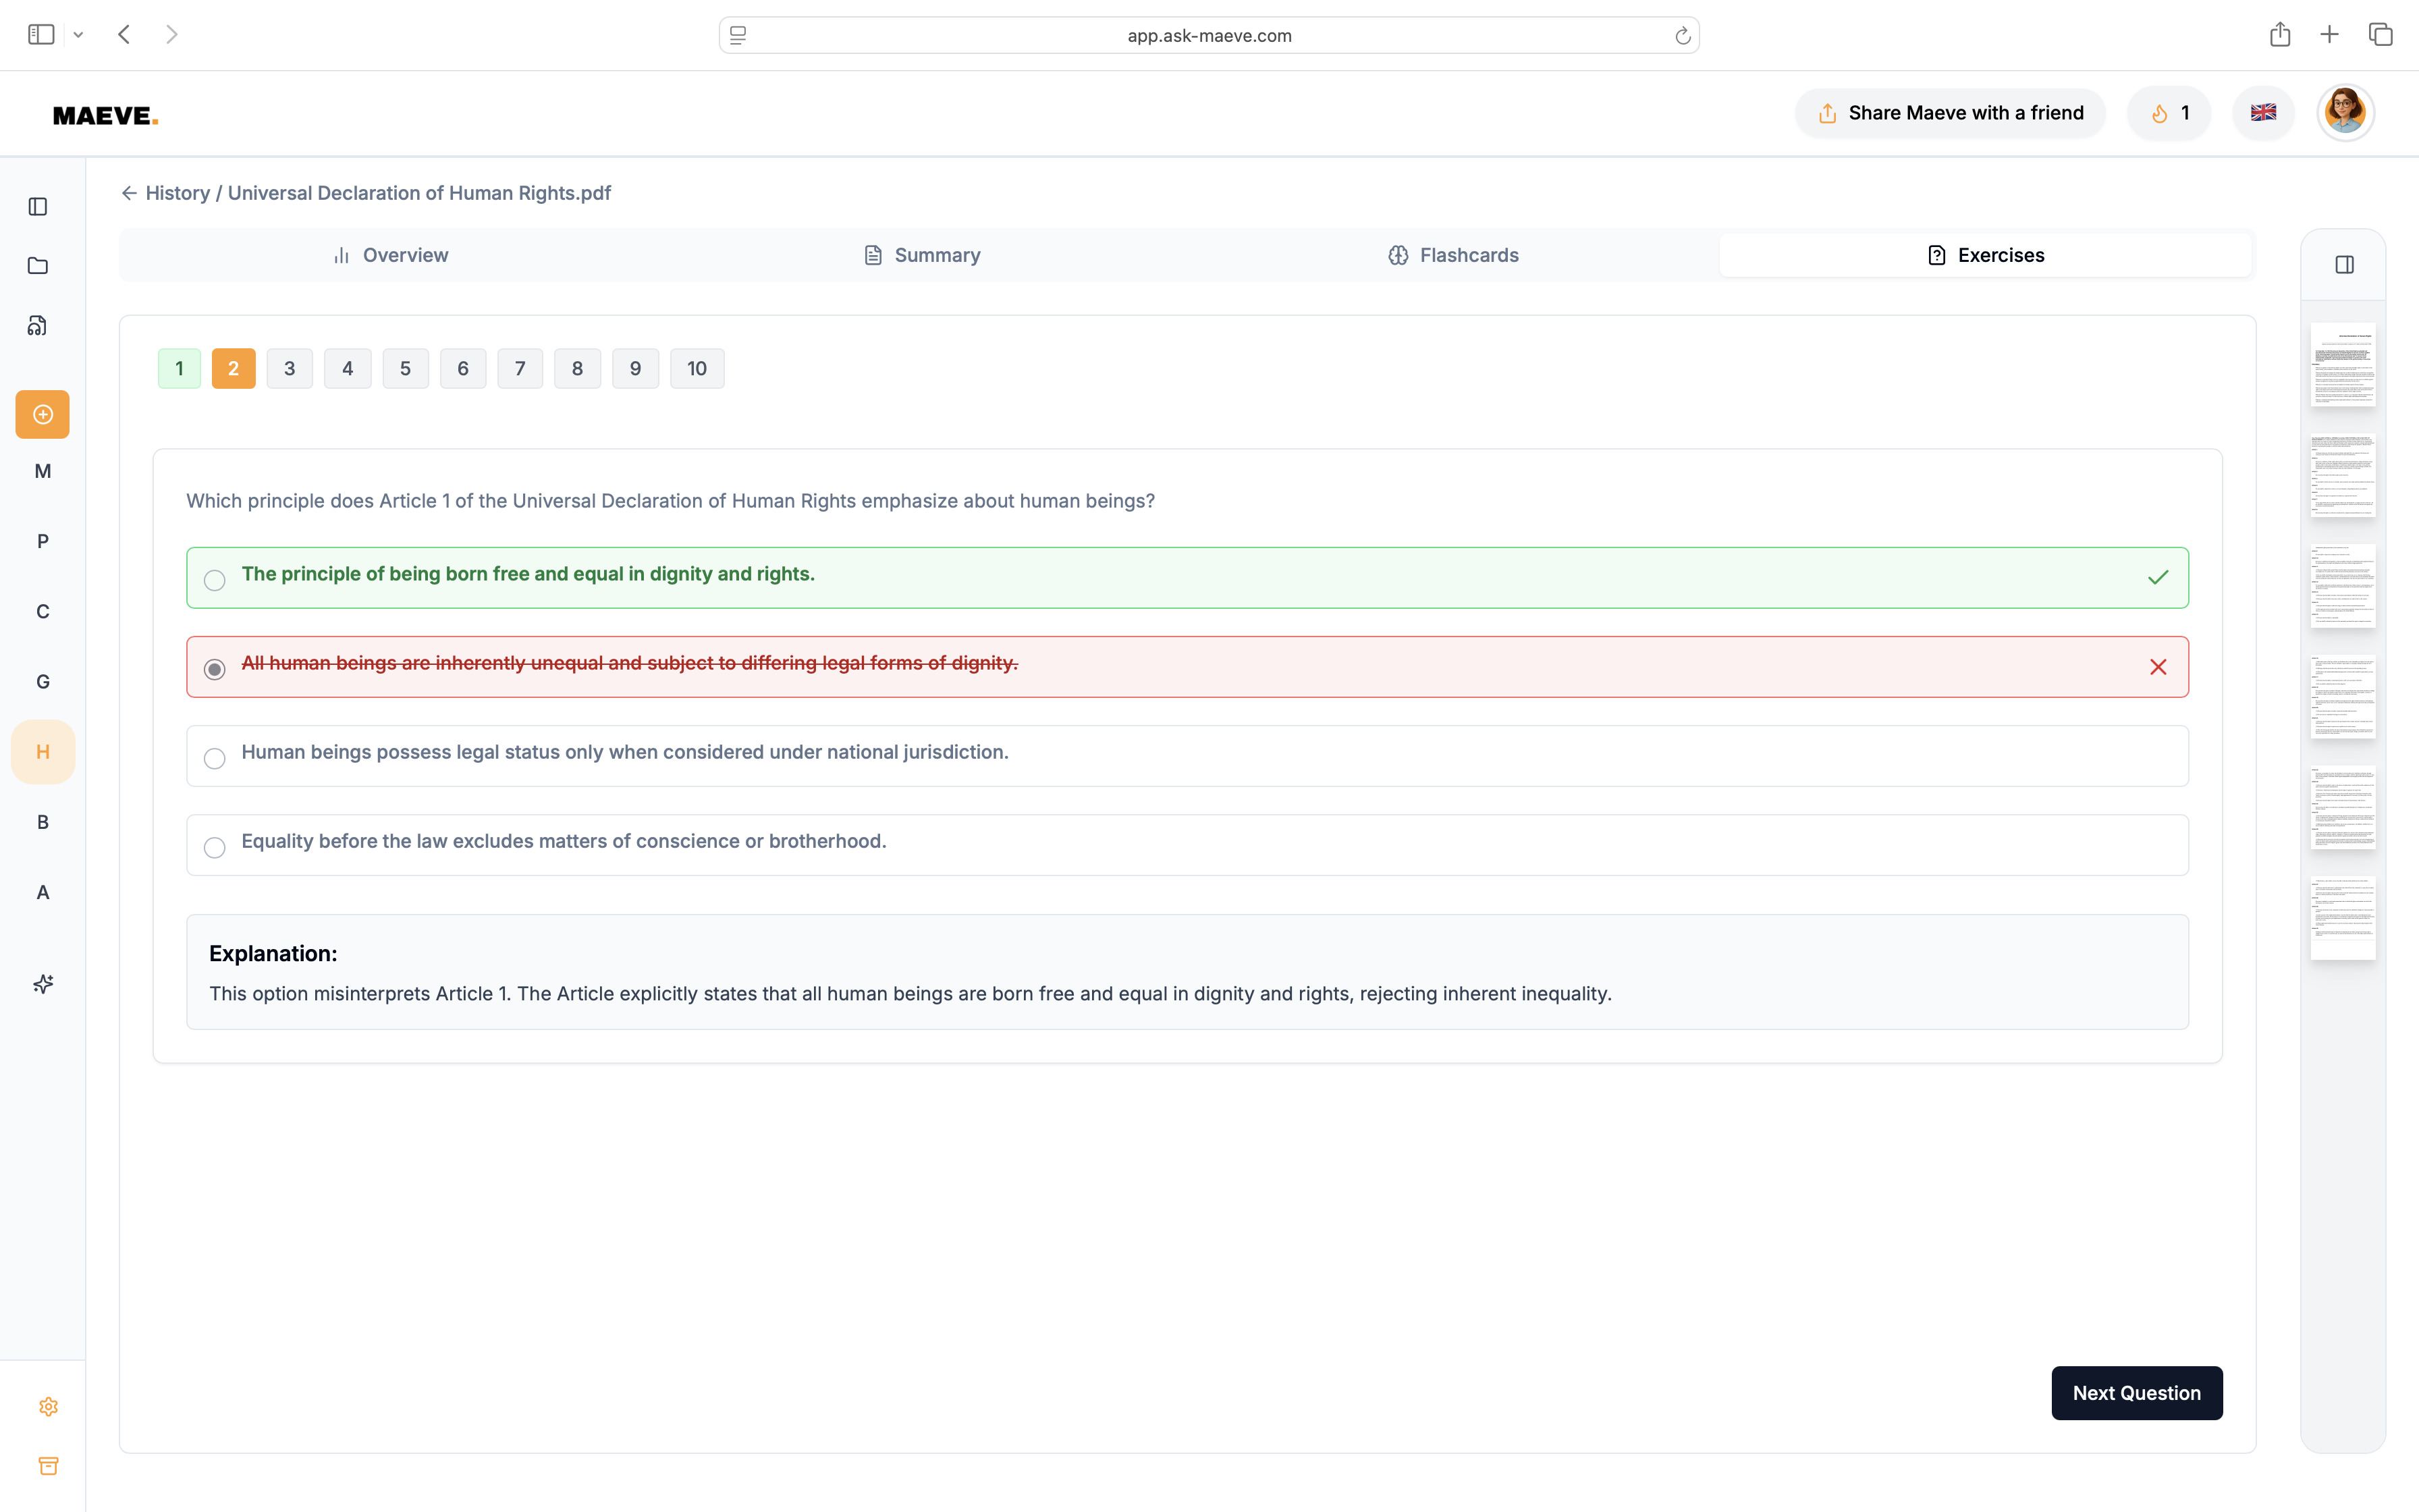Click the orange plus icon in sidebar

pyautogui.click(x=42, y=414)
